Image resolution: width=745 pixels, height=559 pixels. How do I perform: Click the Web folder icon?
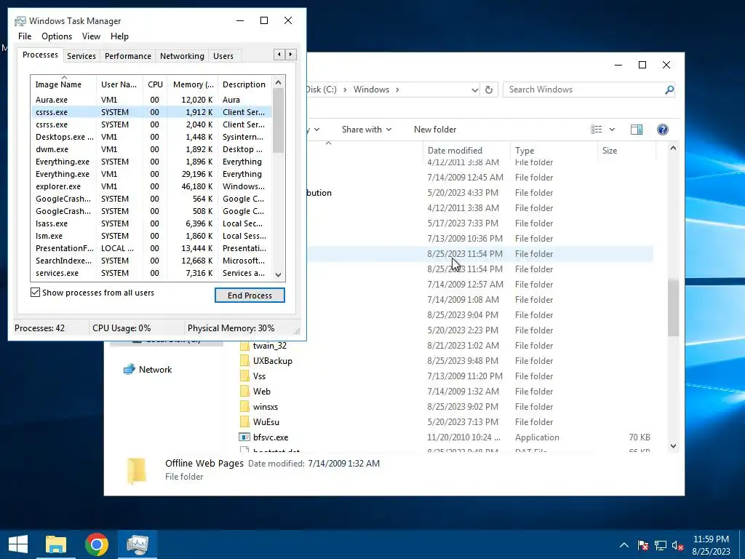point(244,391)
